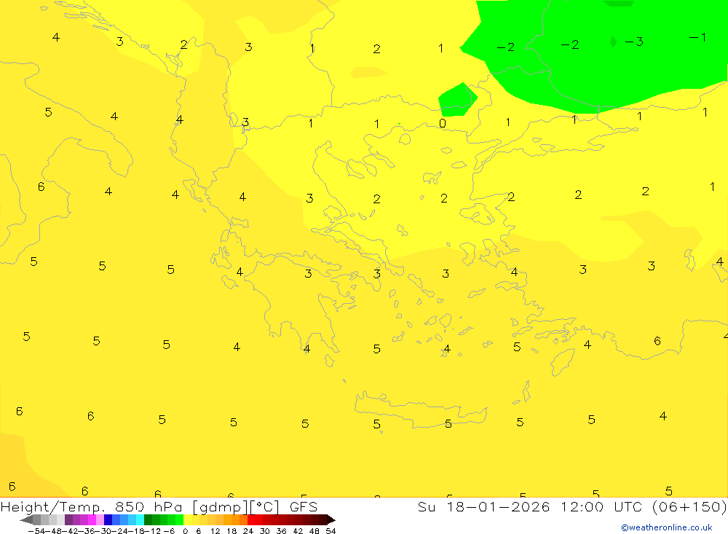Pick the yellow legend swatch at 0
This screenshot has height=534, width=728.
pos(187,519)
